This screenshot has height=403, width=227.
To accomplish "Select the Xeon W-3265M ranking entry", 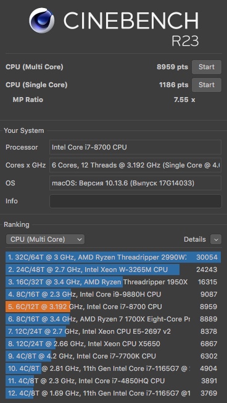I will 113,269.
